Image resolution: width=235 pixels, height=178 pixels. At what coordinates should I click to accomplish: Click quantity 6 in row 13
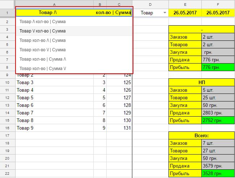(100, 105)
